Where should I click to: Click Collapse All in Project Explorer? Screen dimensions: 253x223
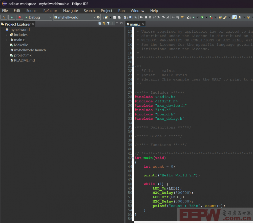point(100,24)
